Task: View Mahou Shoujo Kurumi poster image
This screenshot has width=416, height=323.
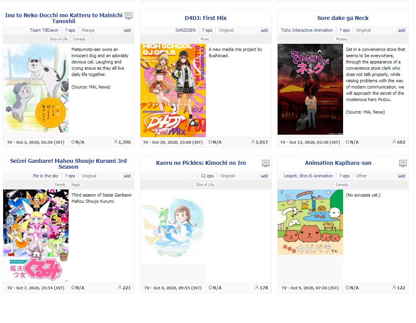Action: (36, 236)
